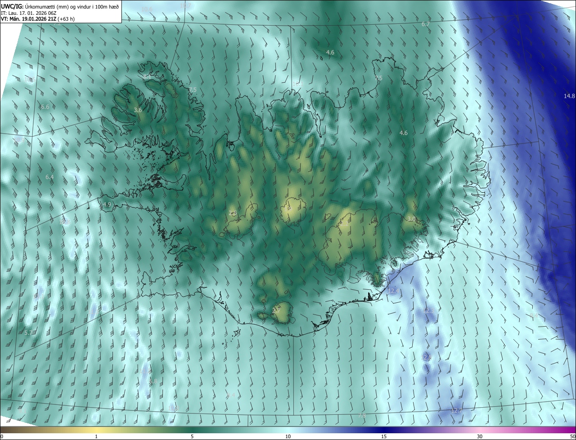576x440 pixels.
Task: Click the map value '8.1'
Action: point(147,78)
